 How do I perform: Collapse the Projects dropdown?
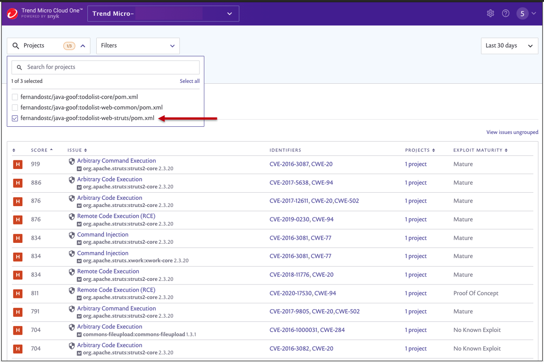coord(83,46)
